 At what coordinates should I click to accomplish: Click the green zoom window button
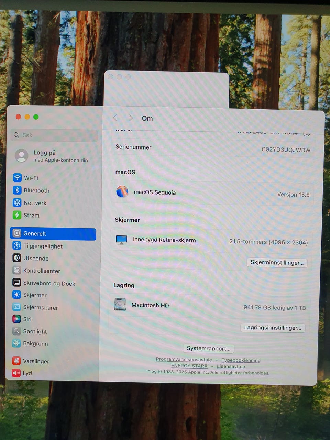pyautogui.click(x=36, y=117)
